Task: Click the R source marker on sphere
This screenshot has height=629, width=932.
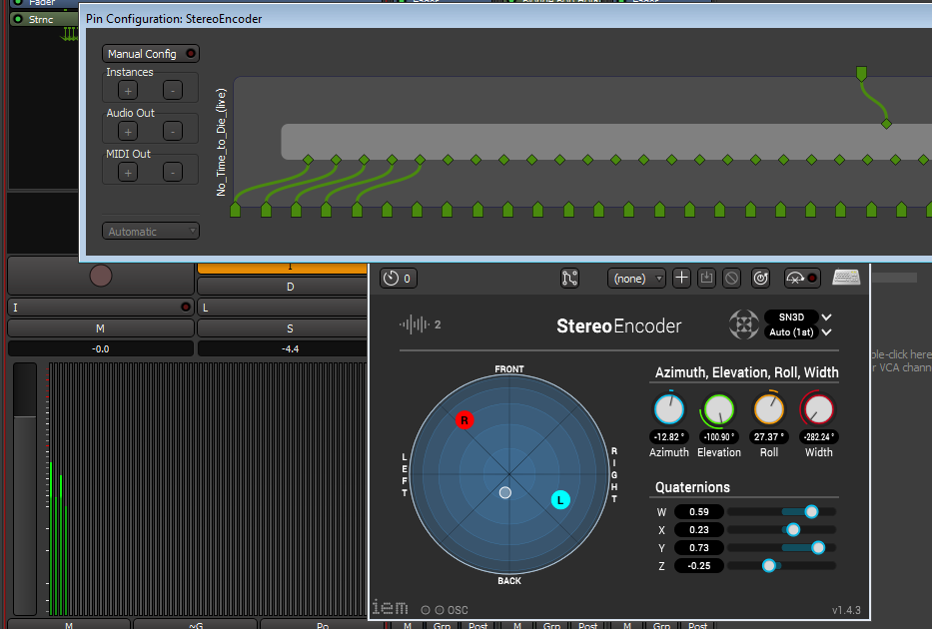Action: click(x=464, y=420)
